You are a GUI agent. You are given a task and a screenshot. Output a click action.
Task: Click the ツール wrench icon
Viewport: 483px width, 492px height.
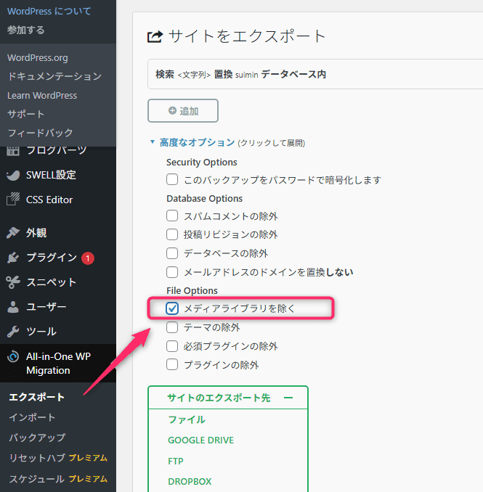pyautogui.click(x=13, y=332)
